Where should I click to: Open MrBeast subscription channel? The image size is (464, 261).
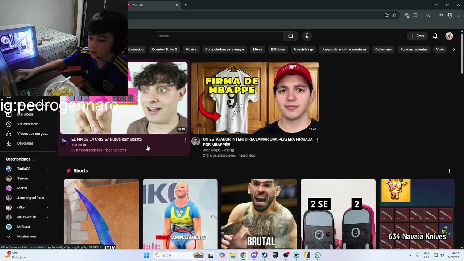point(24,227)
